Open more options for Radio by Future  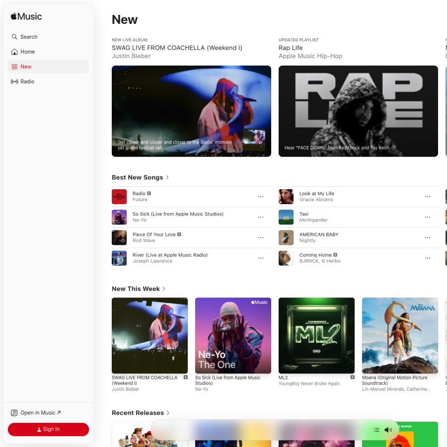point(261,197)
